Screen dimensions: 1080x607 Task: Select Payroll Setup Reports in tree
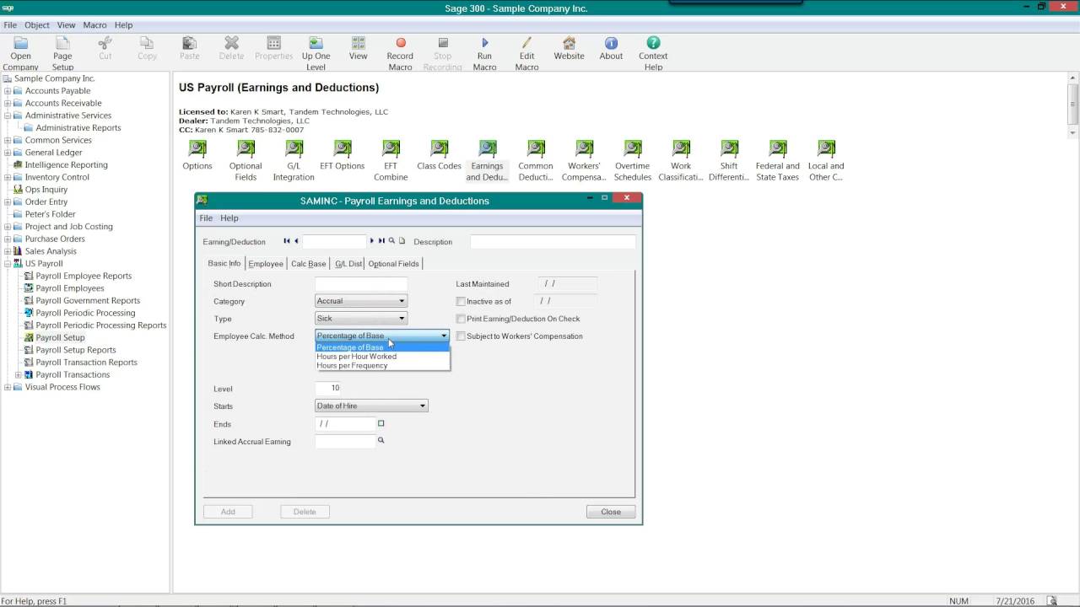tap(76, 350)
